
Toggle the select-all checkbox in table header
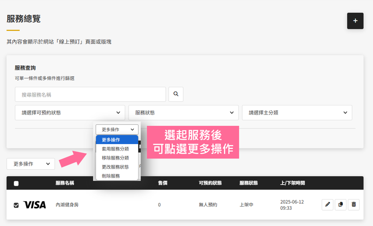pos(16,183)
